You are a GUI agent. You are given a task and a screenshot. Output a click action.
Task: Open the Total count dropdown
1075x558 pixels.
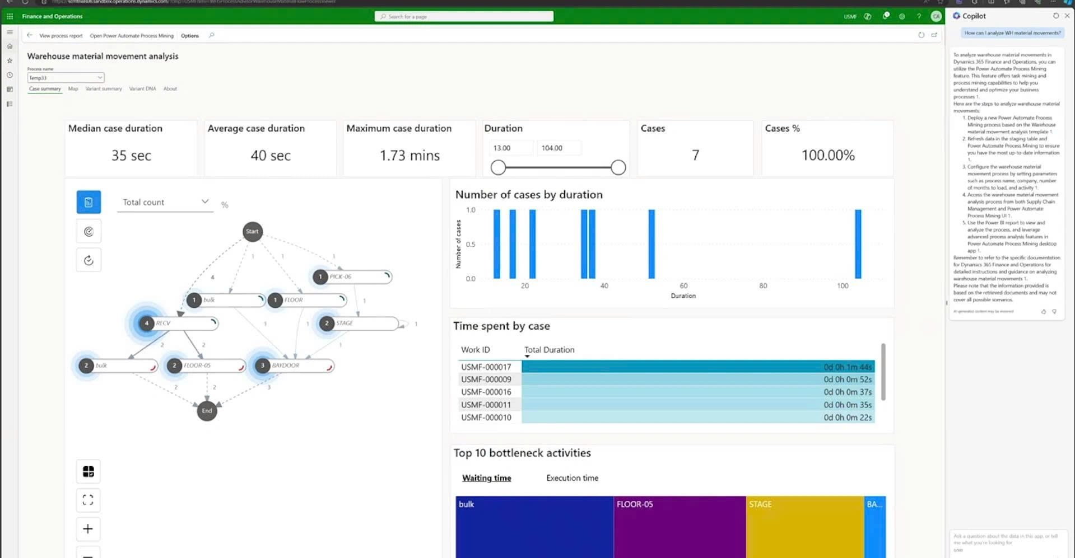[x=165, y=202]
